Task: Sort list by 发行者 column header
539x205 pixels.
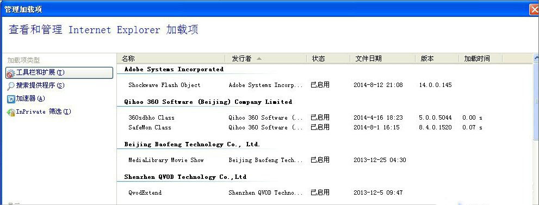Action: tap(266, 59)
